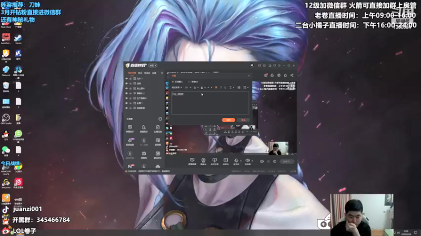Viewport: 421px width, 236px height.
Task: Open speaker arrow next to speaker icon
Action: pyautogui.click(x=253, y=160)
